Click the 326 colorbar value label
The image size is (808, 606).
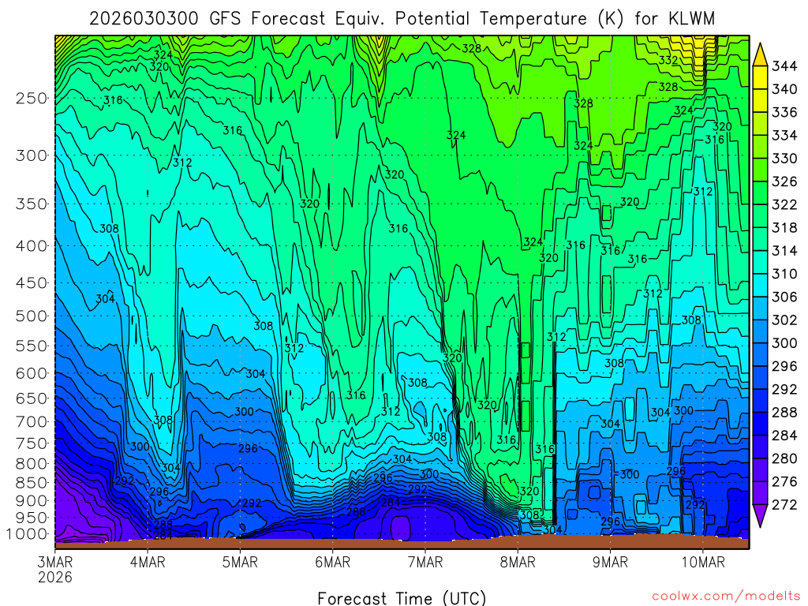coord(784,181)
